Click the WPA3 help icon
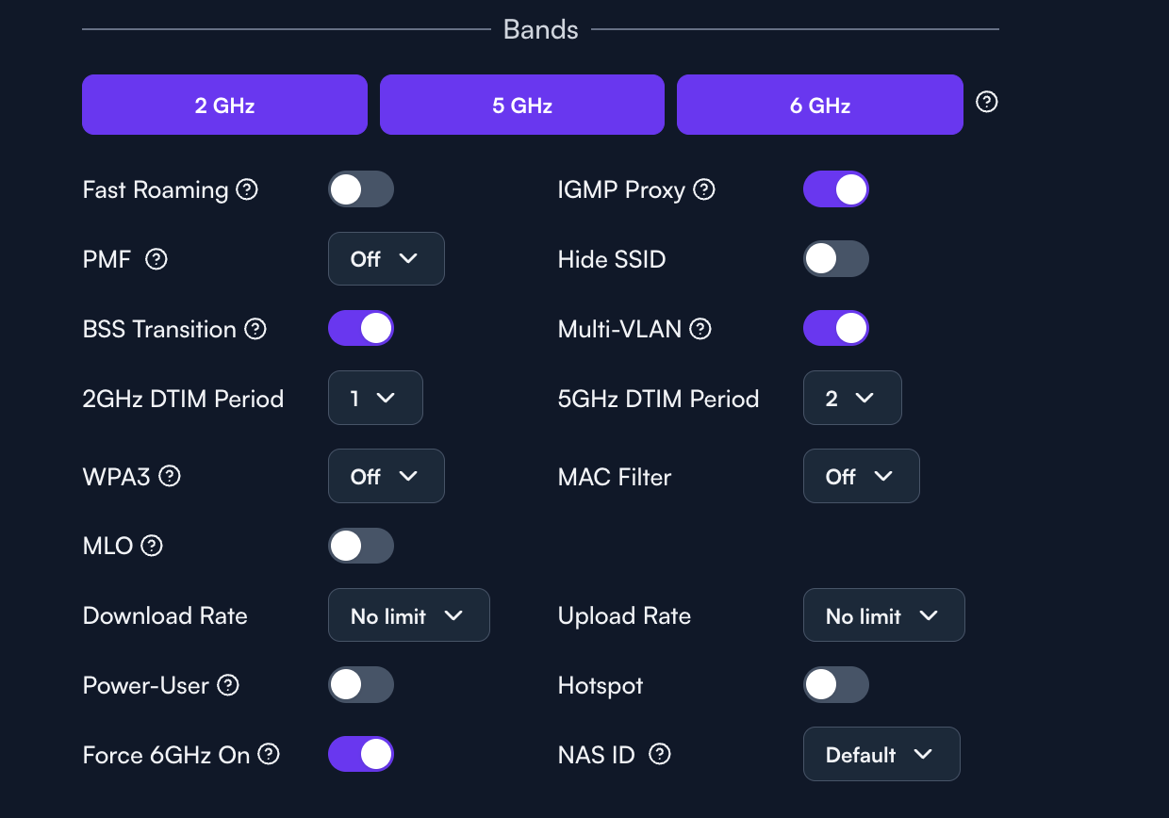 pos(170,476)
